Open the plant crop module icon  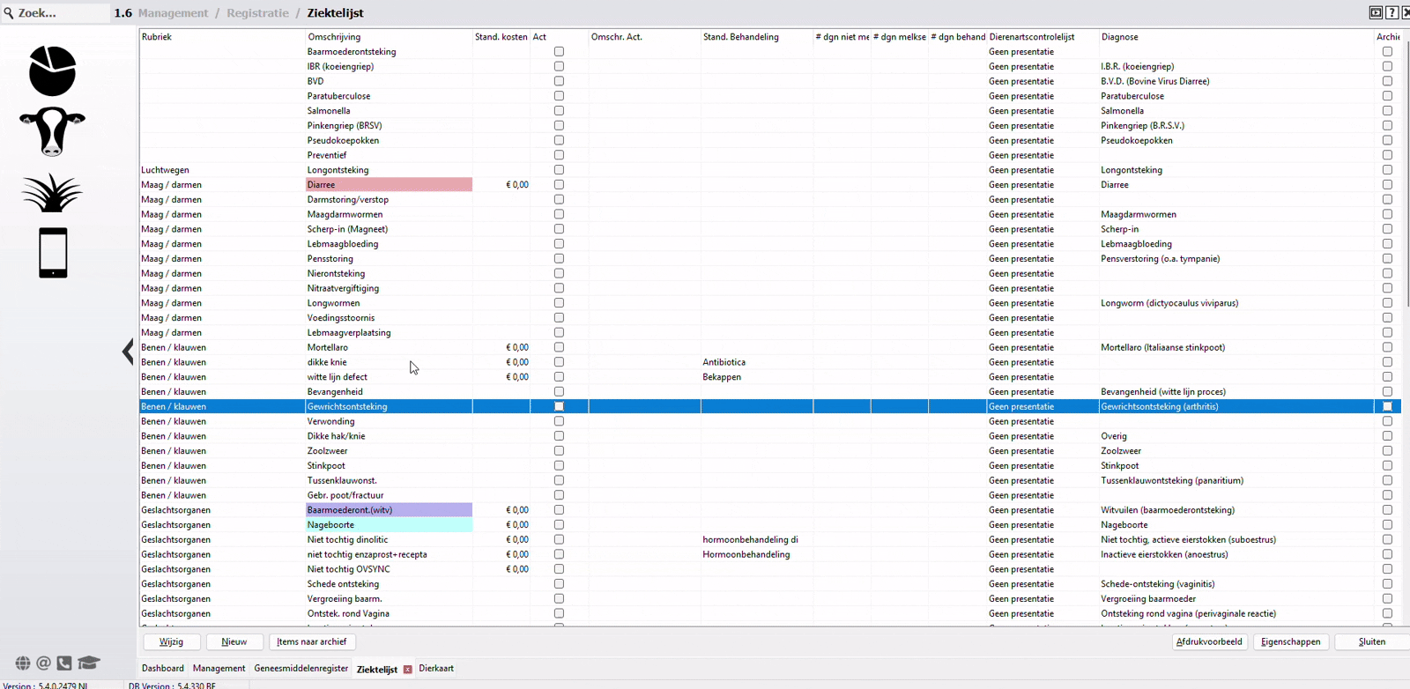coord(52,192)
